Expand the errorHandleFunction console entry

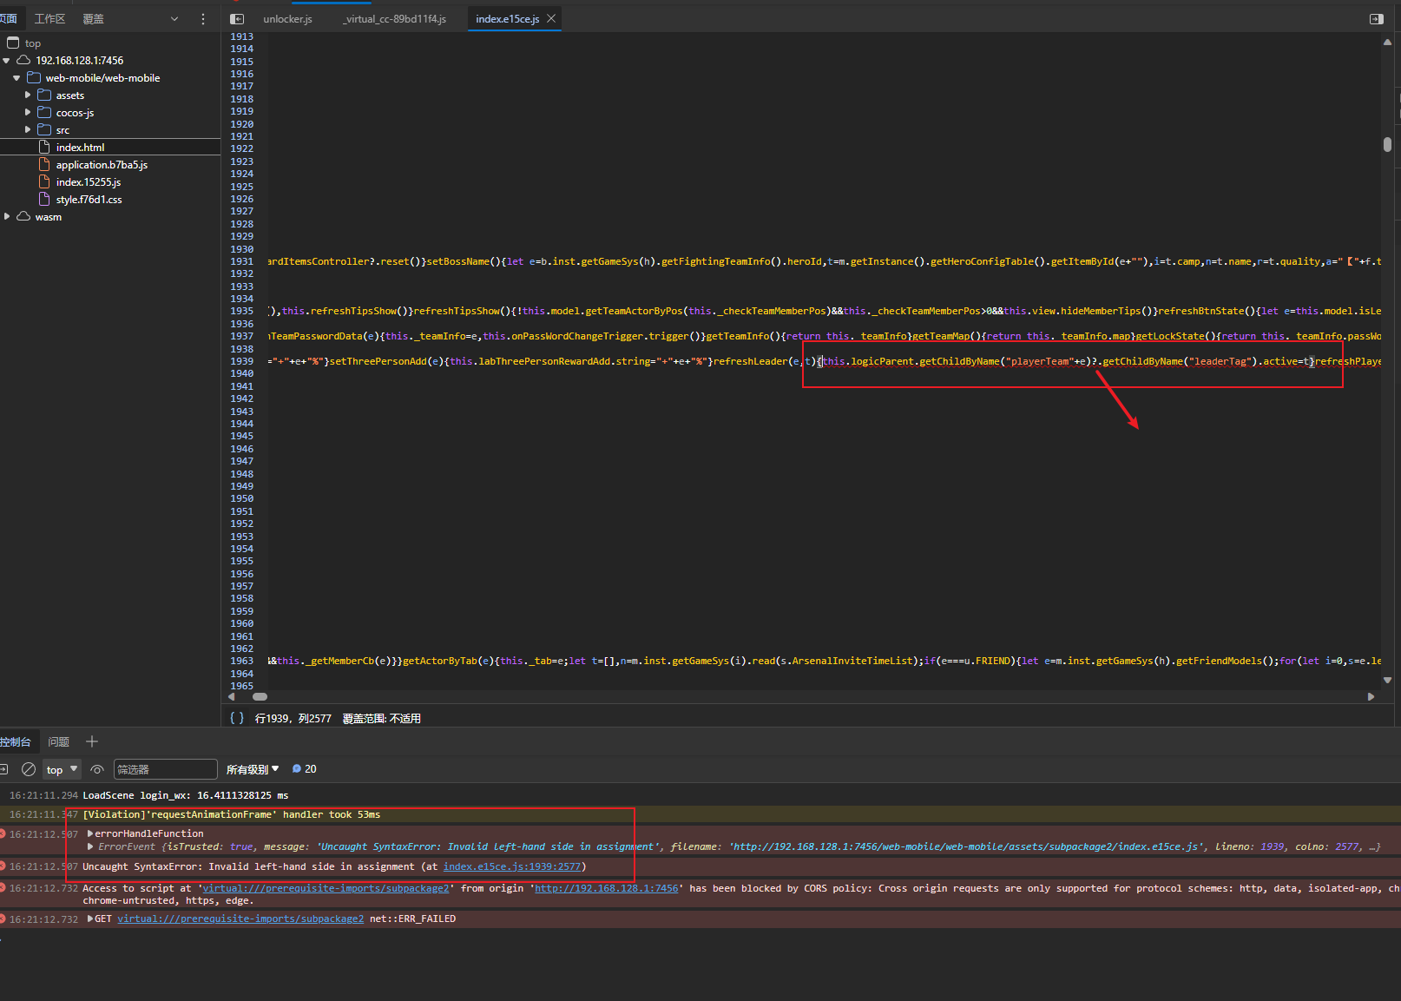coord(90,833)
